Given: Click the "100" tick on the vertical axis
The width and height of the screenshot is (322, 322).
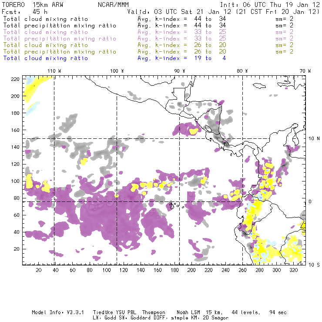Looking at the screenshot, I should click(x=15, y=181).
